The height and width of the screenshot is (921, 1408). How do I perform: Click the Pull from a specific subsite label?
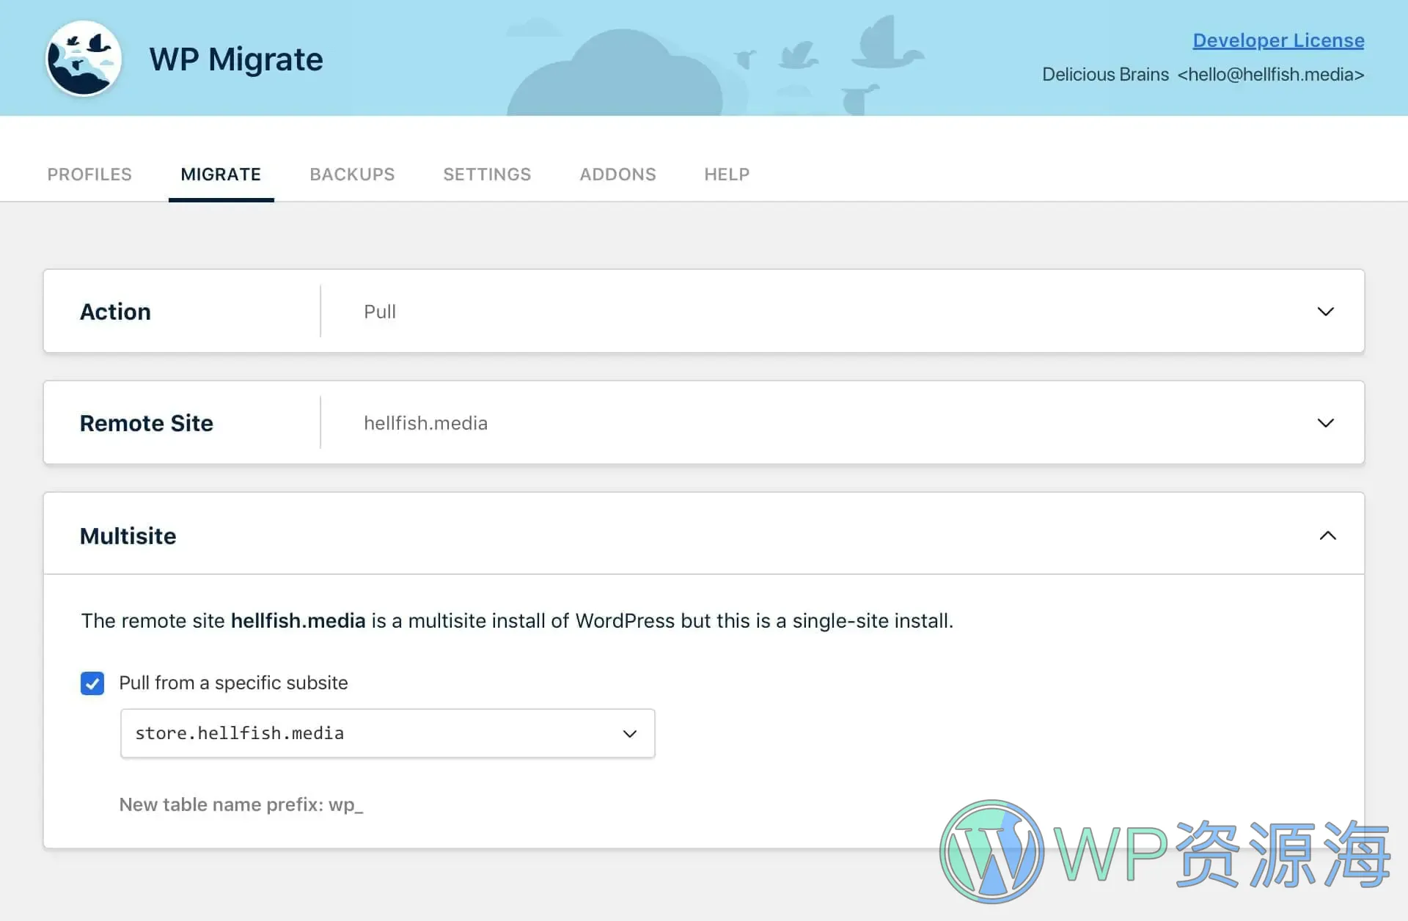pyautogui.click(x=233, y=683)
